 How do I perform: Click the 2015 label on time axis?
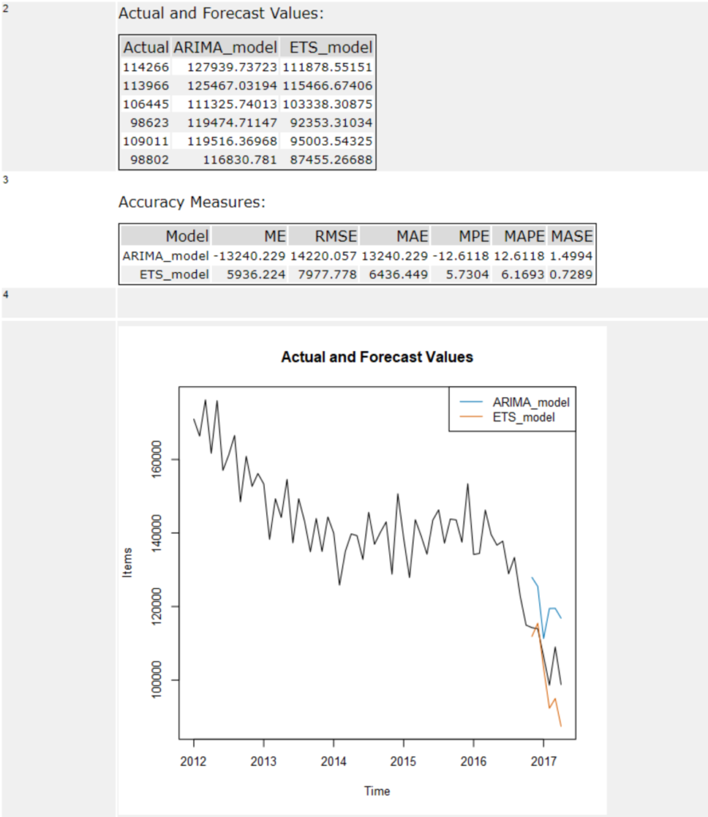click(403, 762)
